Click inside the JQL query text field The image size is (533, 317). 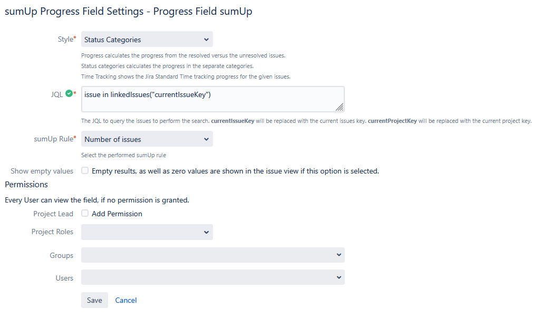click(211, 99)
